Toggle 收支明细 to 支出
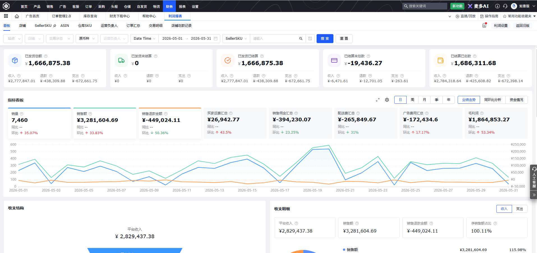Viewport: 537px width, 253px height. click(x=520, y=209)
